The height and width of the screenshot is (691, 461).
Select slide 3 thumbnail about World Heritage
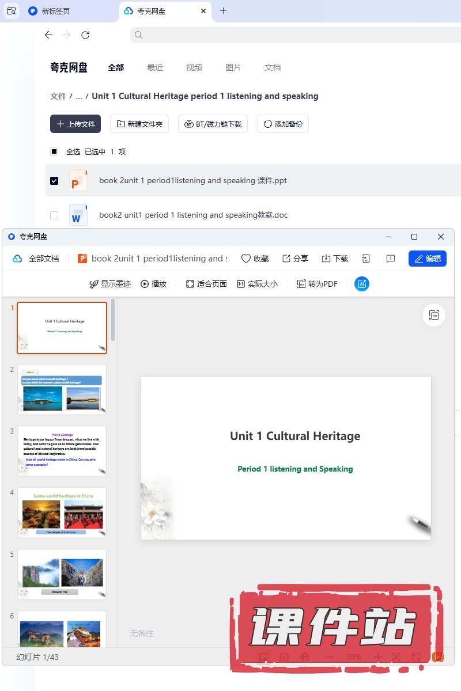[x=62, y=450]
